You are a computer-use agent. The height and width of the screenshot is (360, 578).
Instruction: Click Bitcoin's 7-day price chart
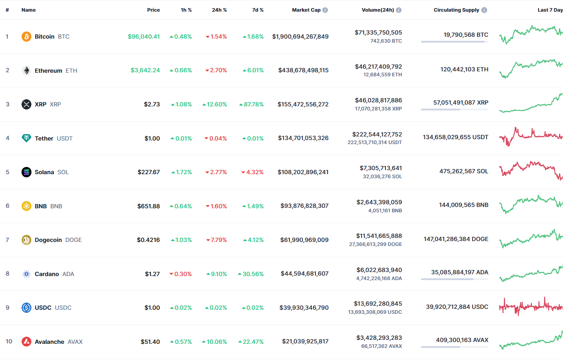(531, 34)
